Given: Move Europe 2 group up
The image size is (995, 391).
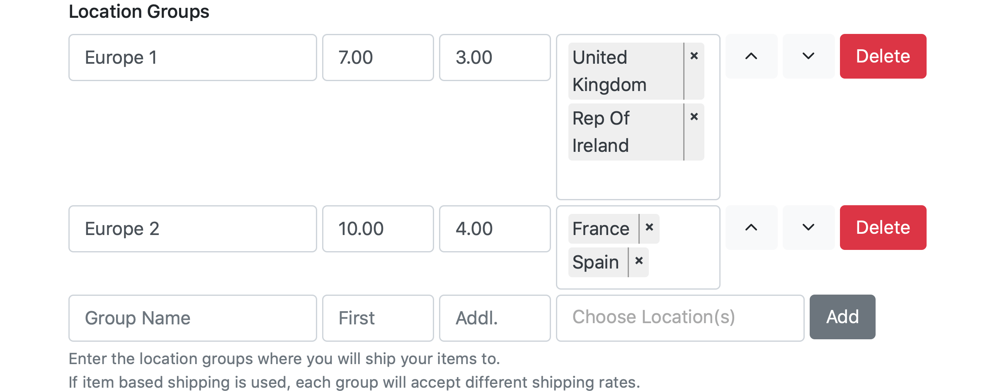Looking at the screenshot, I should tap(751, 228).
